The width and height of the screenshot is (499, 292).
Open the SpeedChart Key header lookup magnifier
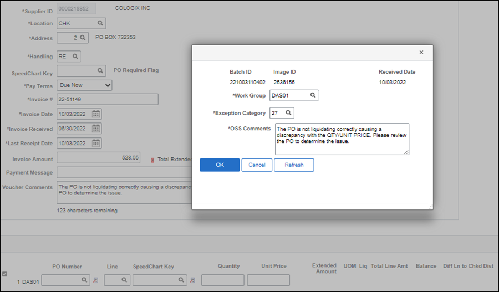100,70
